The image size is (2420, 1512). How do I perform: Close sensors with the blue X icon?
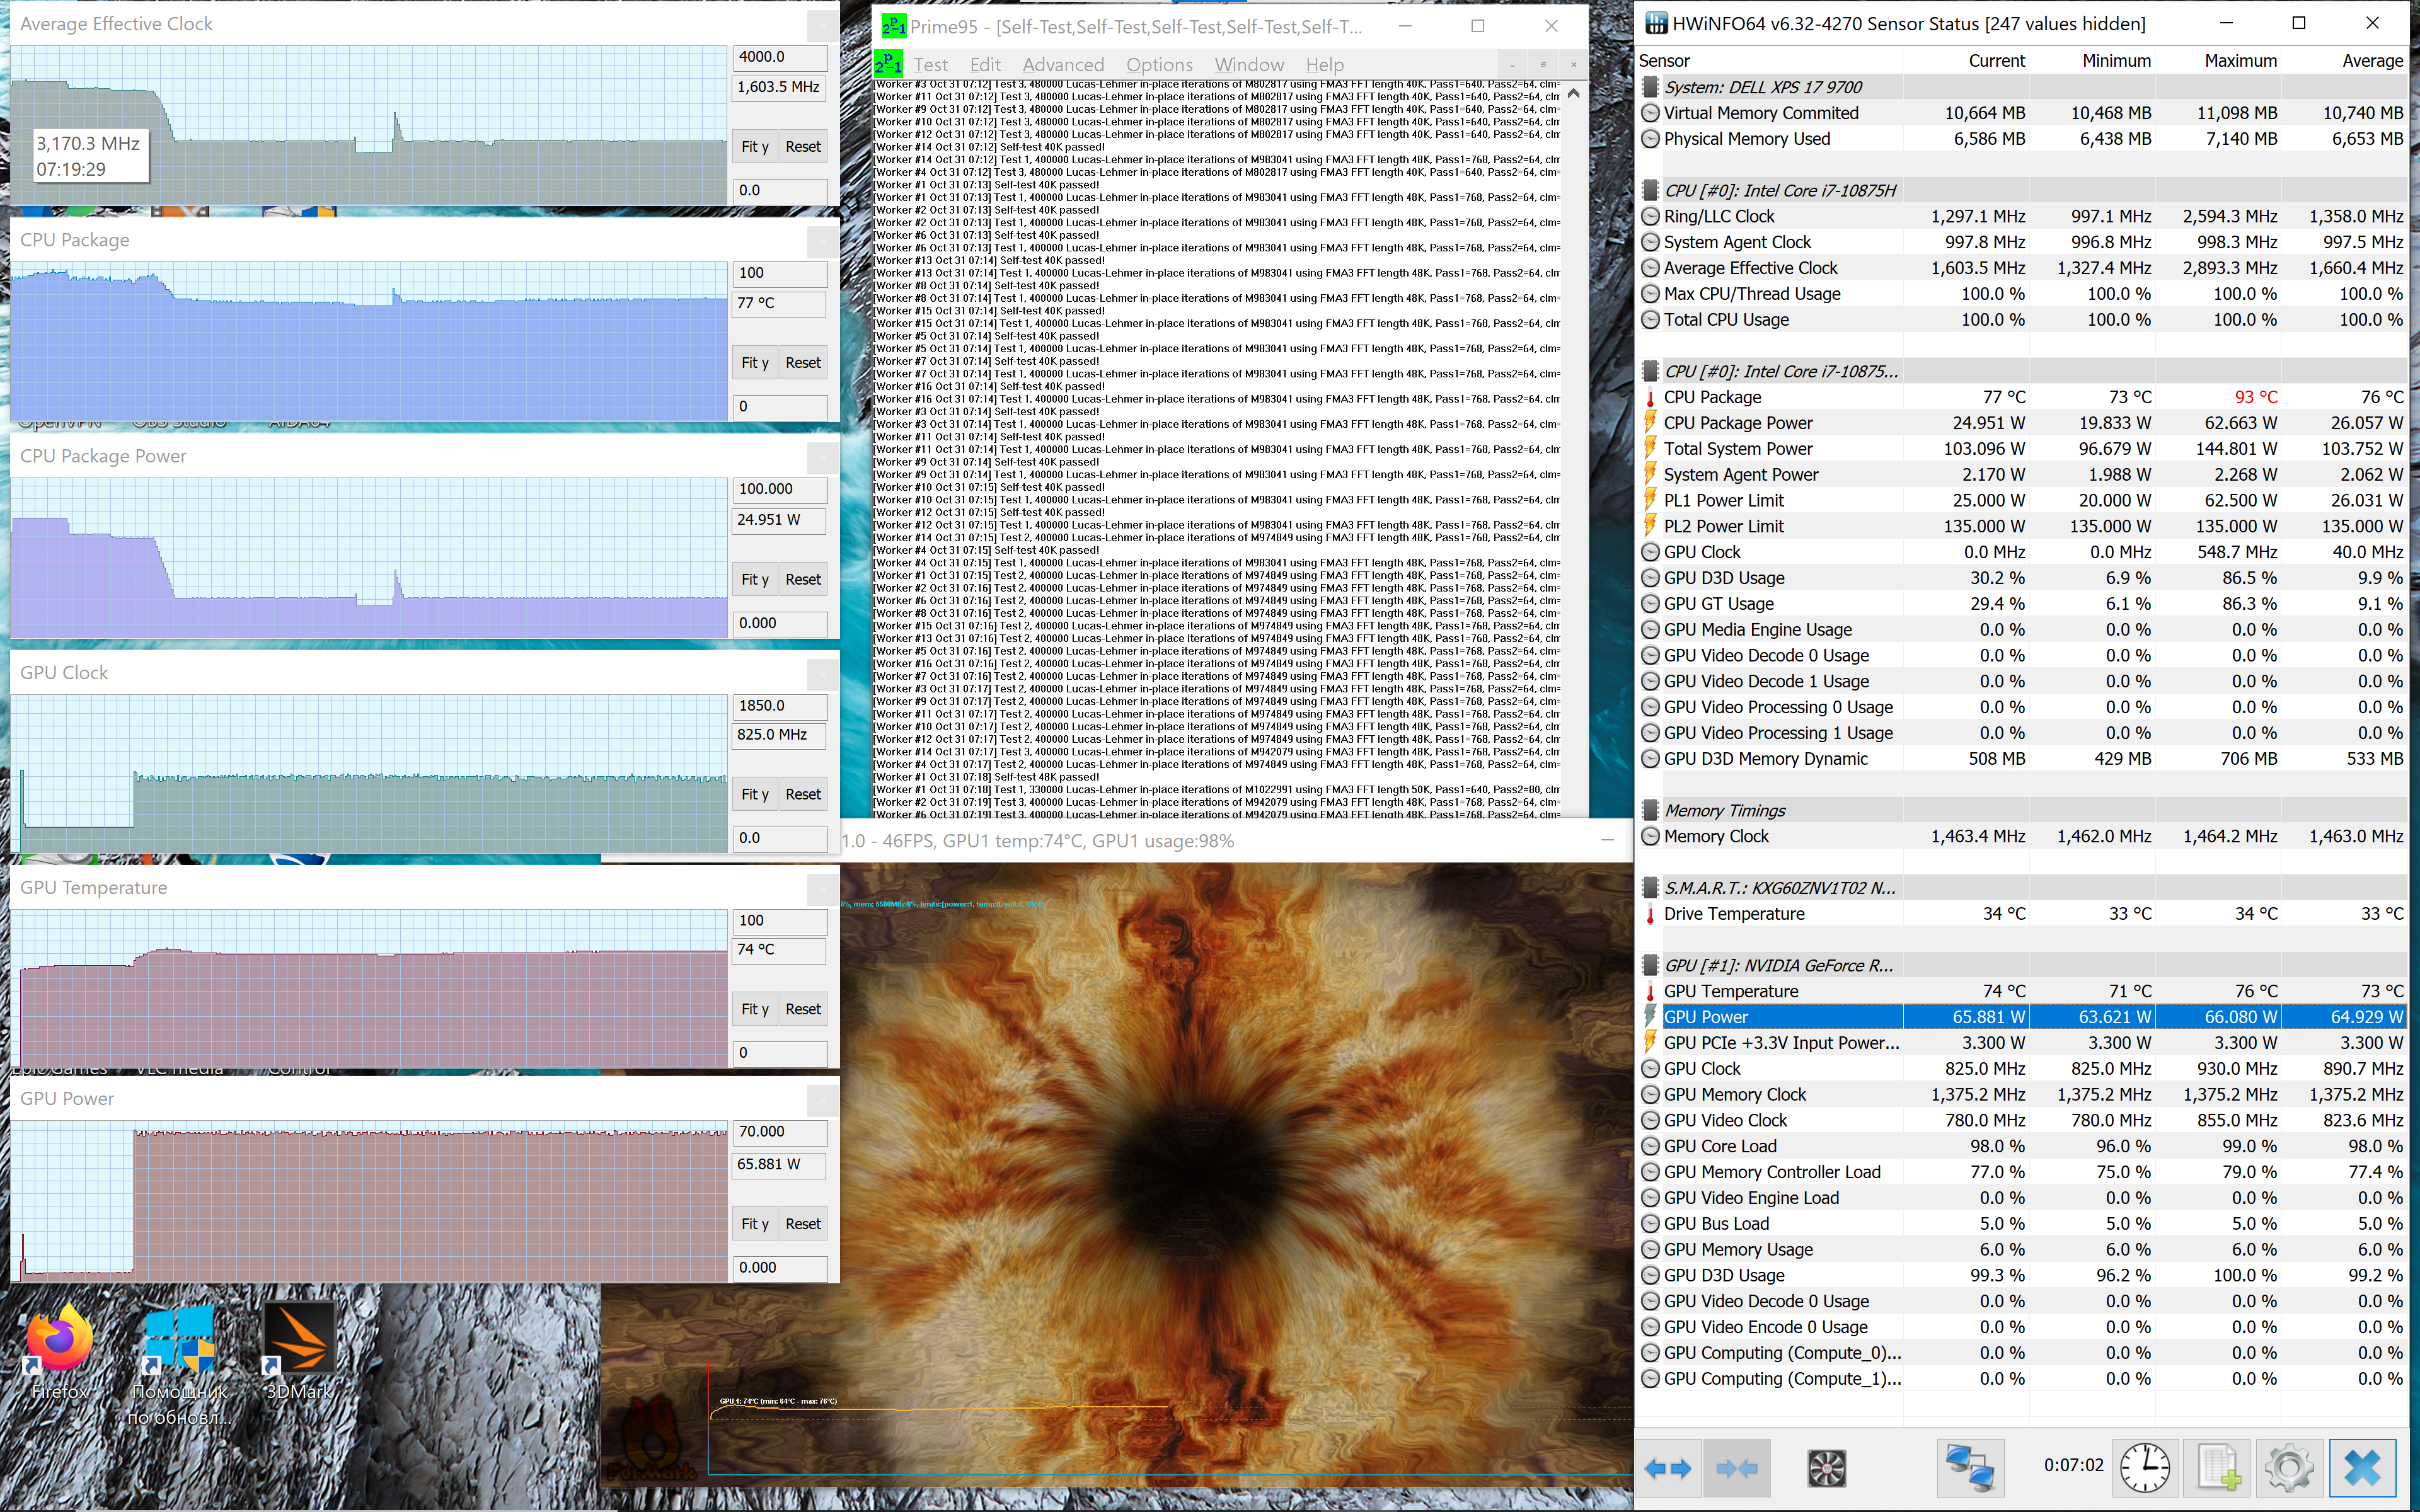(2362, 1468)
